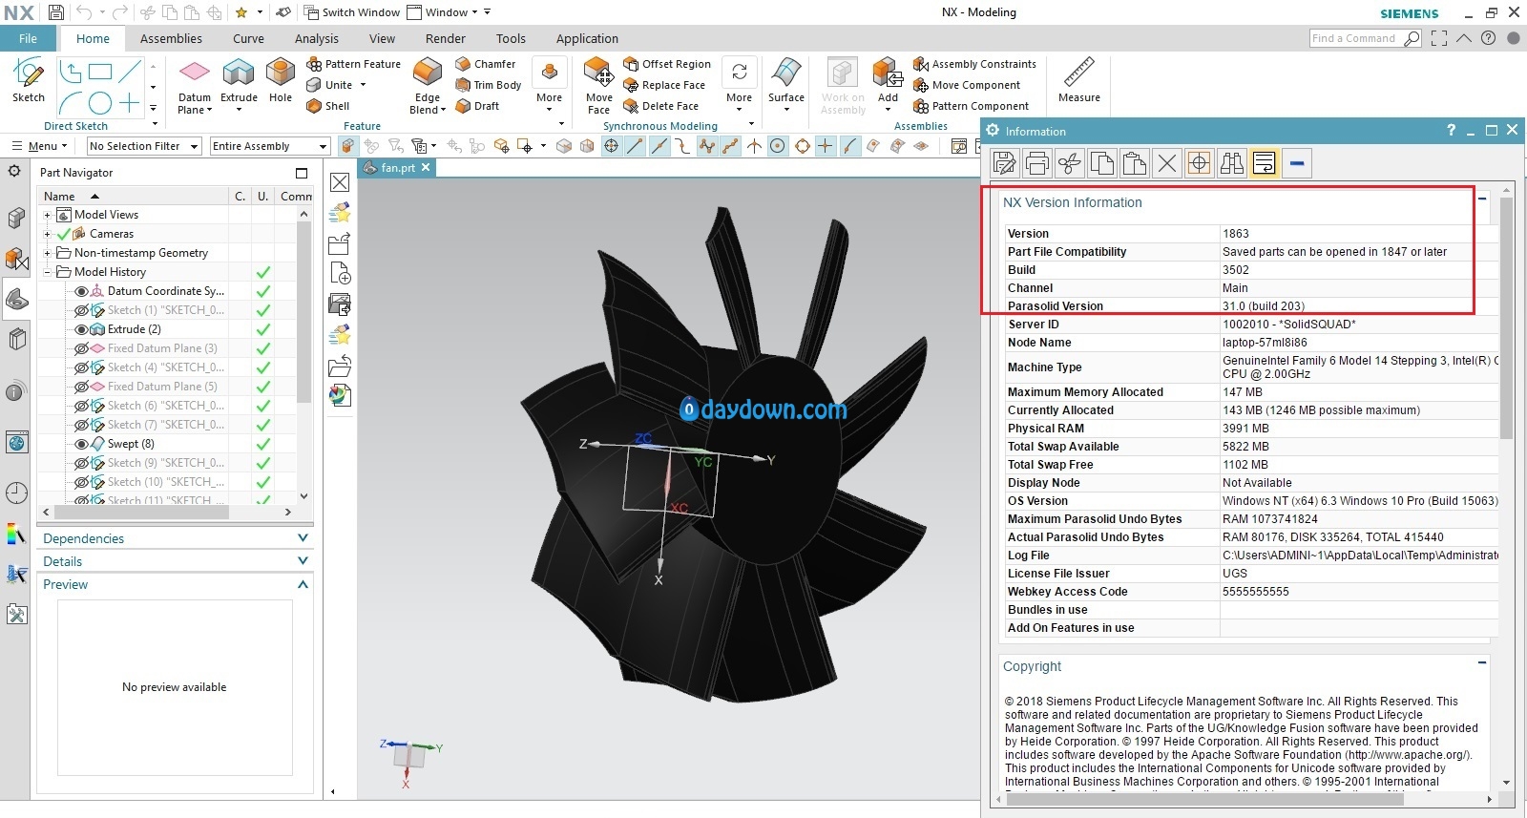Add a component to the assembly
Screen dimensions: 1527x818
[888, 81]
